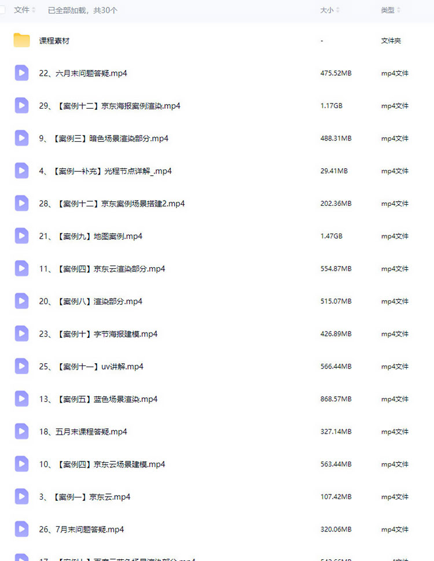Sort list by 文件 name arrows
The image size is (434, 561).
[34, 10]
